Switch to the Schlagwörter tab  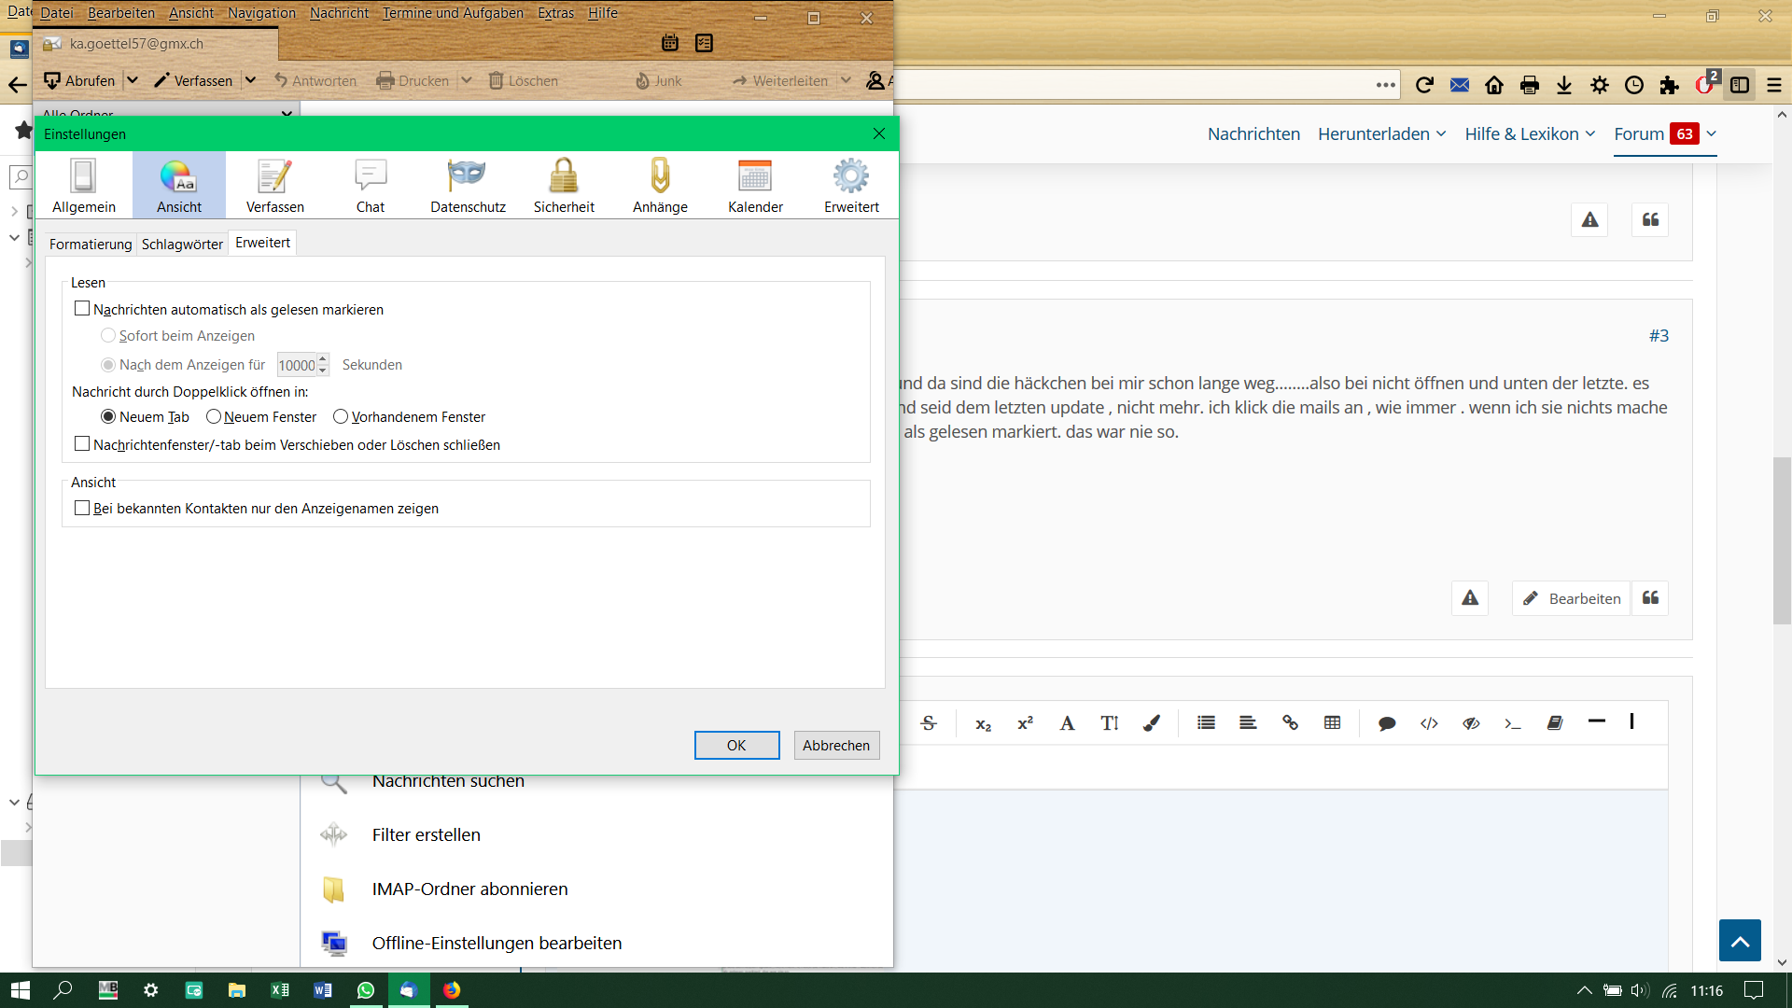(182, 245)
